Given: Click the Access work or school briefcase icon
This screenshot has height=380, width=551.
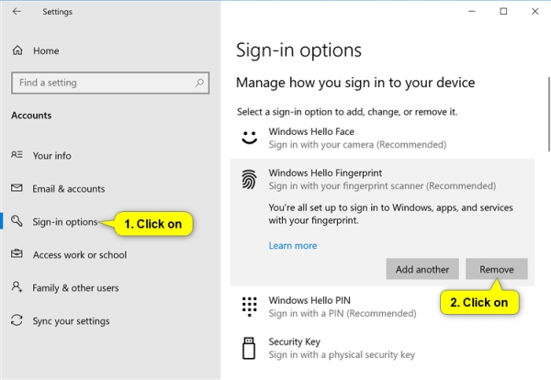Looking at the screenshot, I should coord(17,254).
